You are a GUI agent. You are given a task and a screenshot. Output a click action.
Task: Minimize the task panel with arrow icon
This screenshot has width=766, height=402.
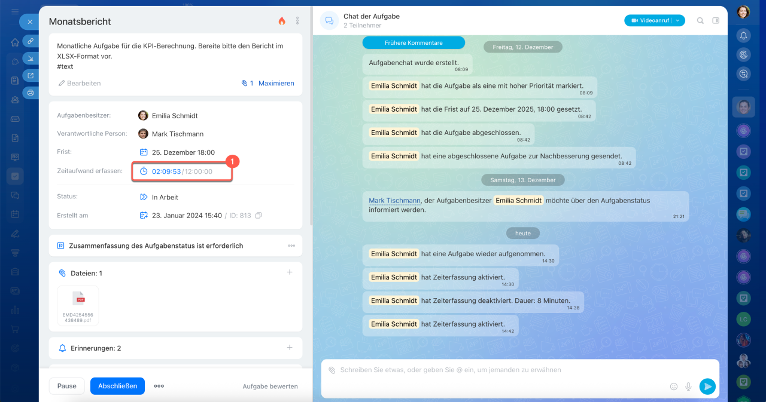31,58
